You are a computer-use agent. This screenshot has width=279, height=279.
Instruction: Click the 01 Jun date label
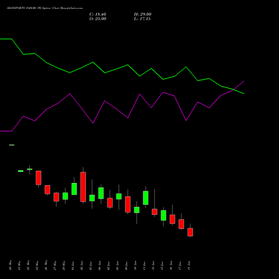click(73, 266)
